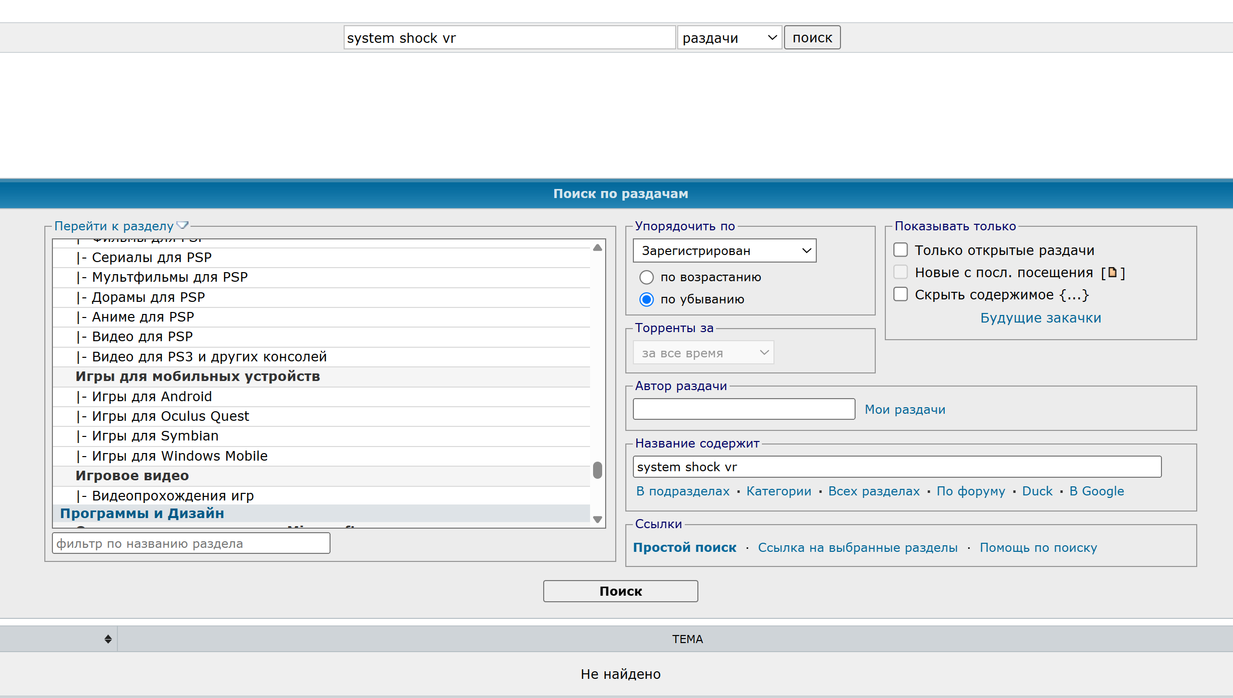Image resolution: width=1233 pixels, height=698 pixels.
Task: Select Дорамы для PSP in list
Action: pyautogui.click(x=321, y=297)
